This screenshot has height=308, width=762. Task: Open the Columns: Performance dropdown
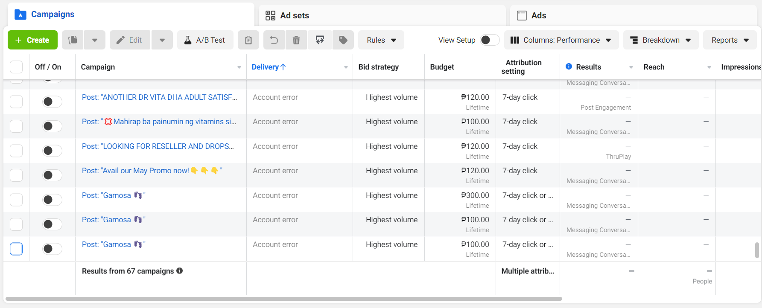pos(561,40)
